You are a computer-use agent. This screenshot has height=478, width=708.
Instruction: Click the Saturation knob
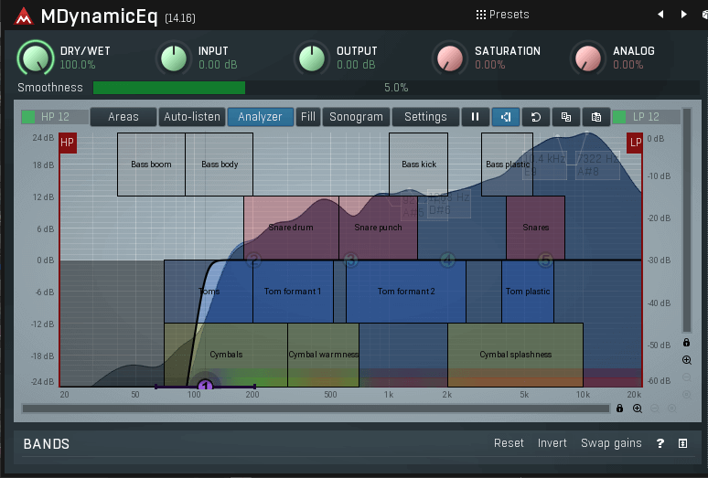coord(450,58)
